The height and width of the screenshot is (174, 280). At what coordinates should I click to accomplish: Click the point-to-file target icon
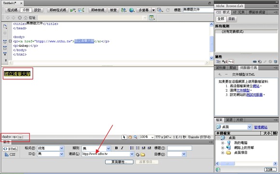tap(138, 155)
